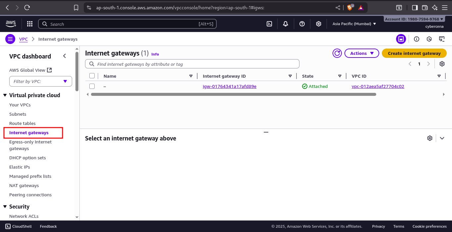Open the Asia Pacific (Mumbai) region selector
Image resolution: width=452 pixels, height=232 pixels.
tap(354, 24)
